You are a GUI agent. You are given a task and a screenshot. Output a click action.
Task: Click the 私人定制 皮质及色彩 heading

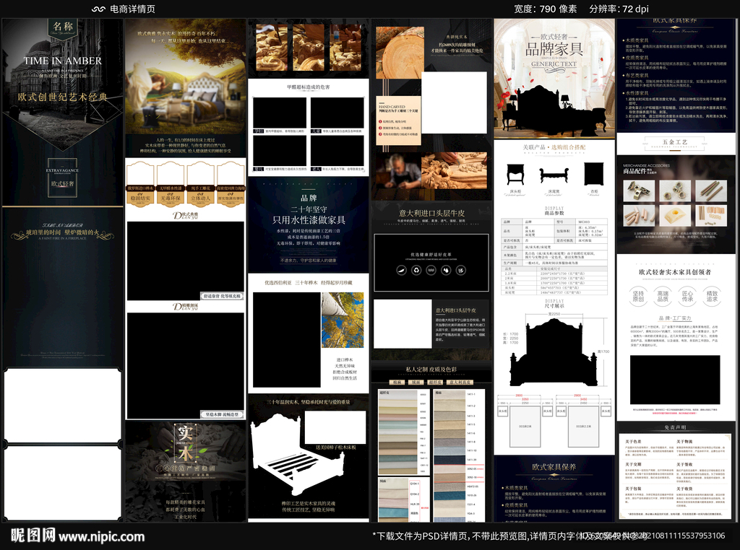point(431,369)
